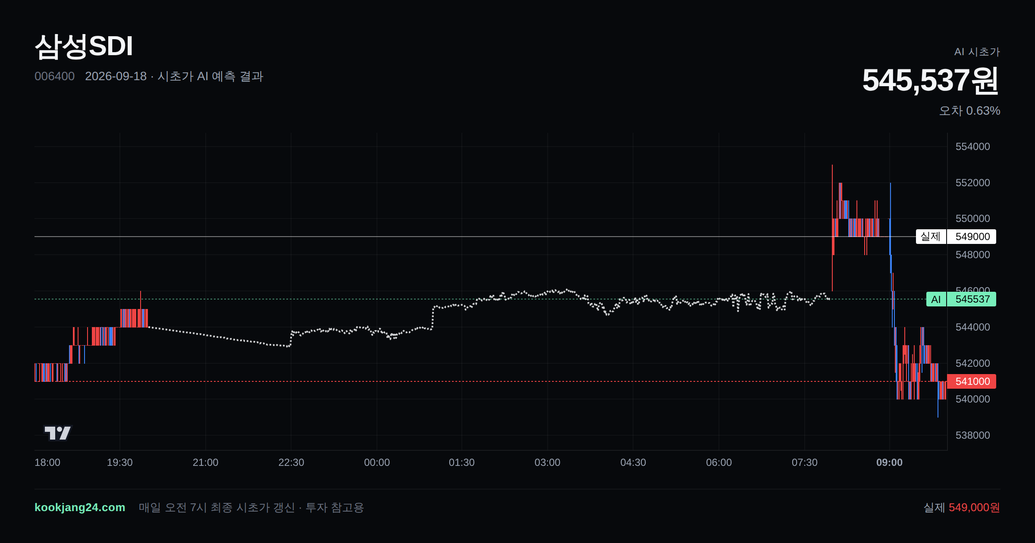Click the 03:00 time axis label
This screenshot has width=1035, height=543.
pos(547,462)
